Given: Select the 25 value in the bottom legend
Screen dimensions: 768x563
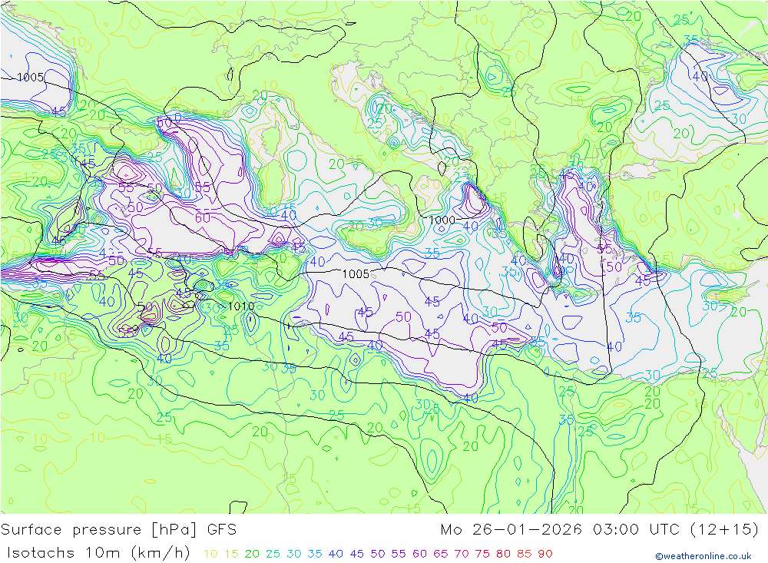Looking at the screenshot, I should tap(273, 554).
